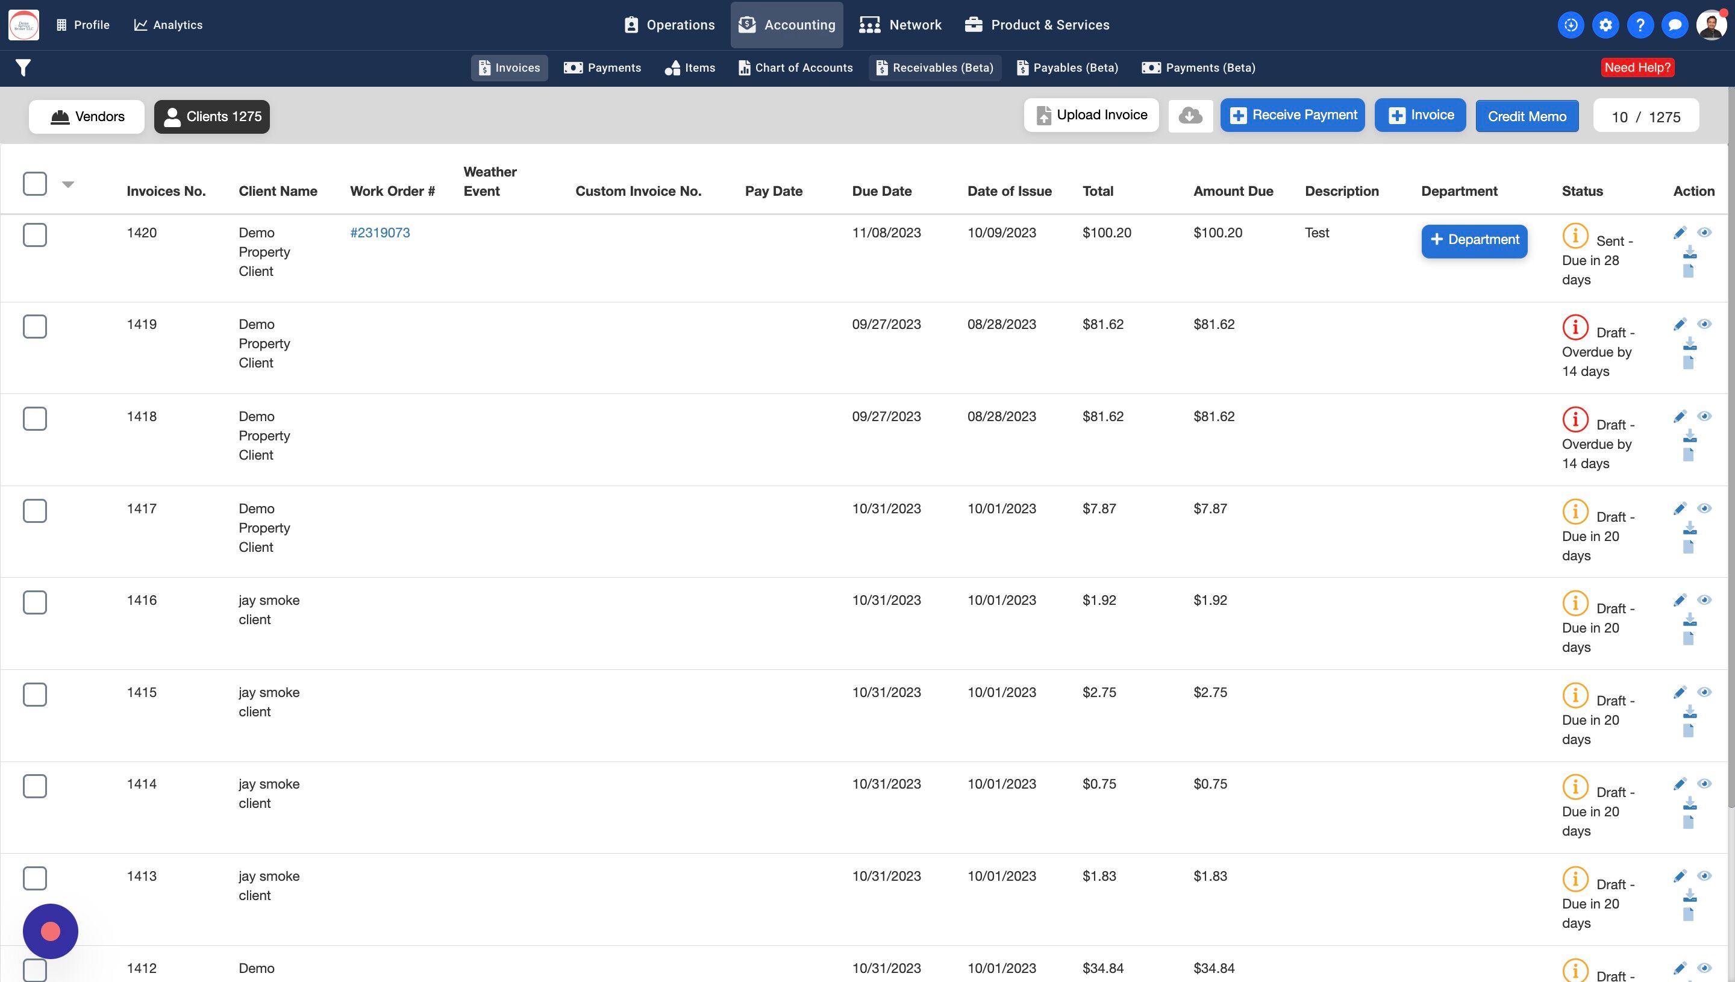
Task: Open work order #2319073 link
Action: click(380, 233)
